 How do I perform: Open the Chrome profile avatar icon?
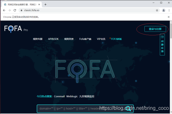(164, 10)
